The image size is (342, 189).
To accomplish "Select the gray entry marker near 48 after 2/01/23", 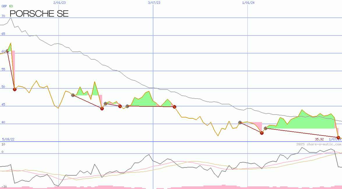I will (x=73, y=95).
